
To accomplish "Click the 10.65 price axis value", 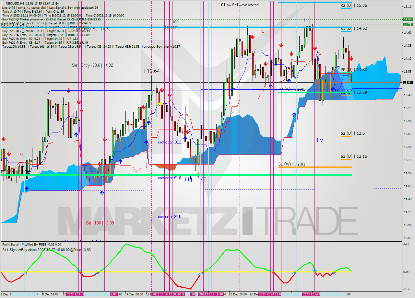I will pos(407,238).
